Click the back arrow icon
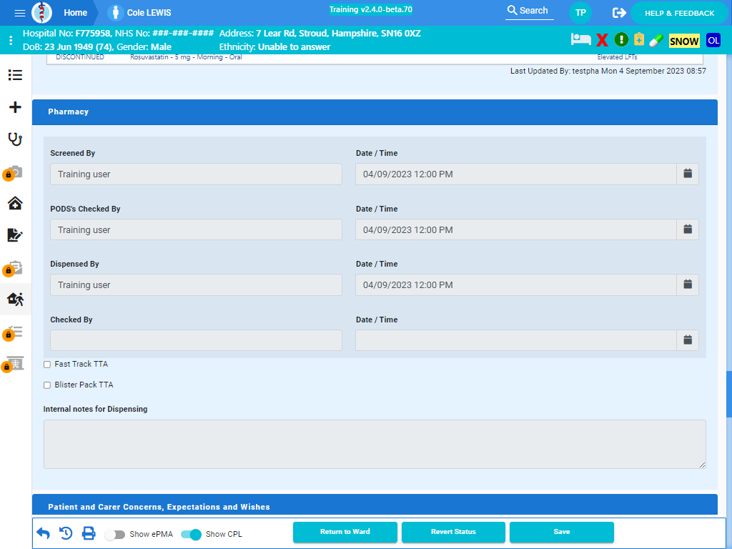This screenshot has width=732, height=549. pyautogui.click(x=43, y=533)
